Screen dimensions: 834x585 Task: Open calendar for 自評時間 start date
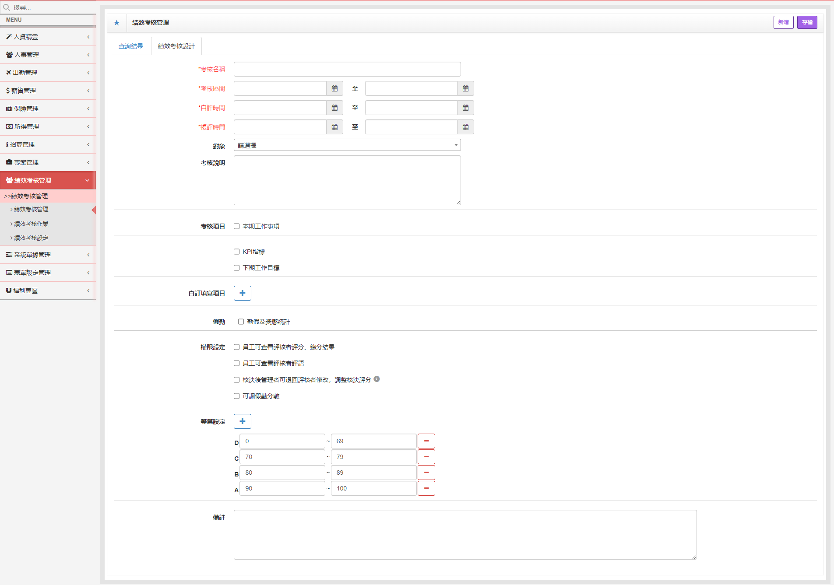coord(334,108)
